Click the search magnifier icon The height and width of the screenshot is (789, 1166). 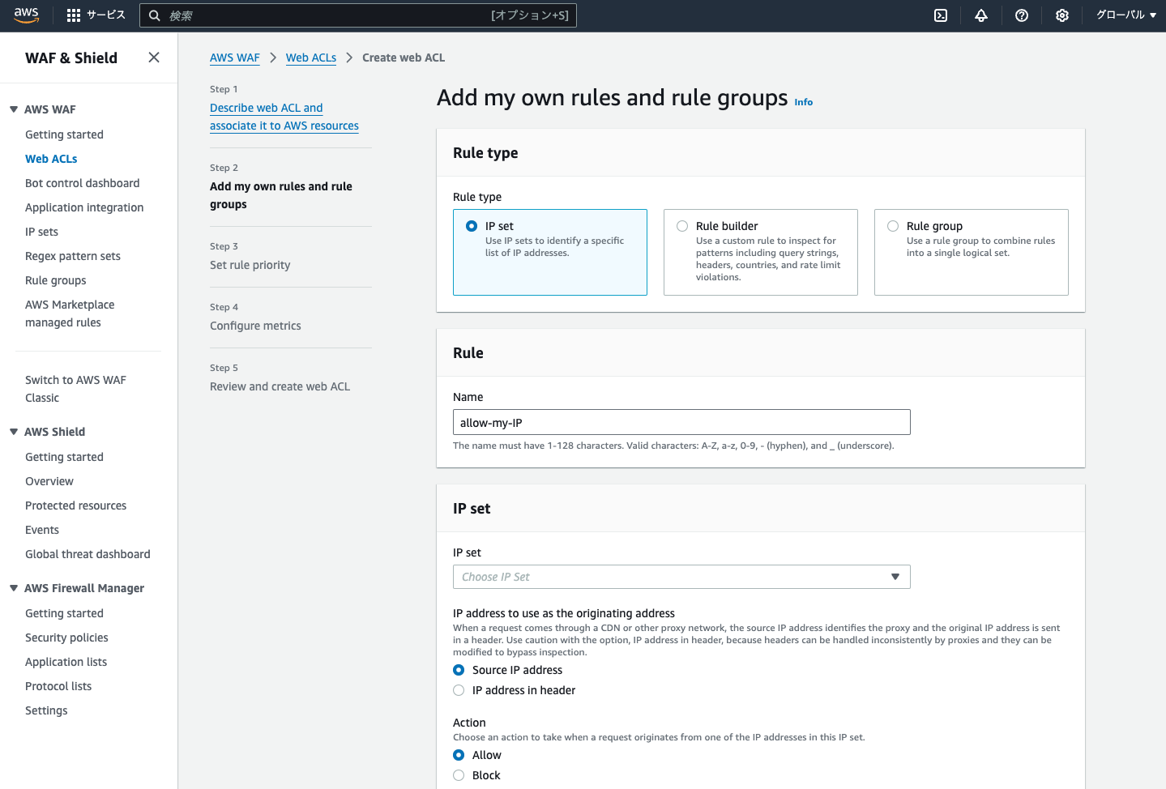coord(154,15)
